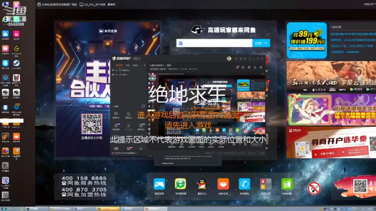Click the user avatar in the streaming window
The height and width of the screenshot is (211, 376).
229,59
